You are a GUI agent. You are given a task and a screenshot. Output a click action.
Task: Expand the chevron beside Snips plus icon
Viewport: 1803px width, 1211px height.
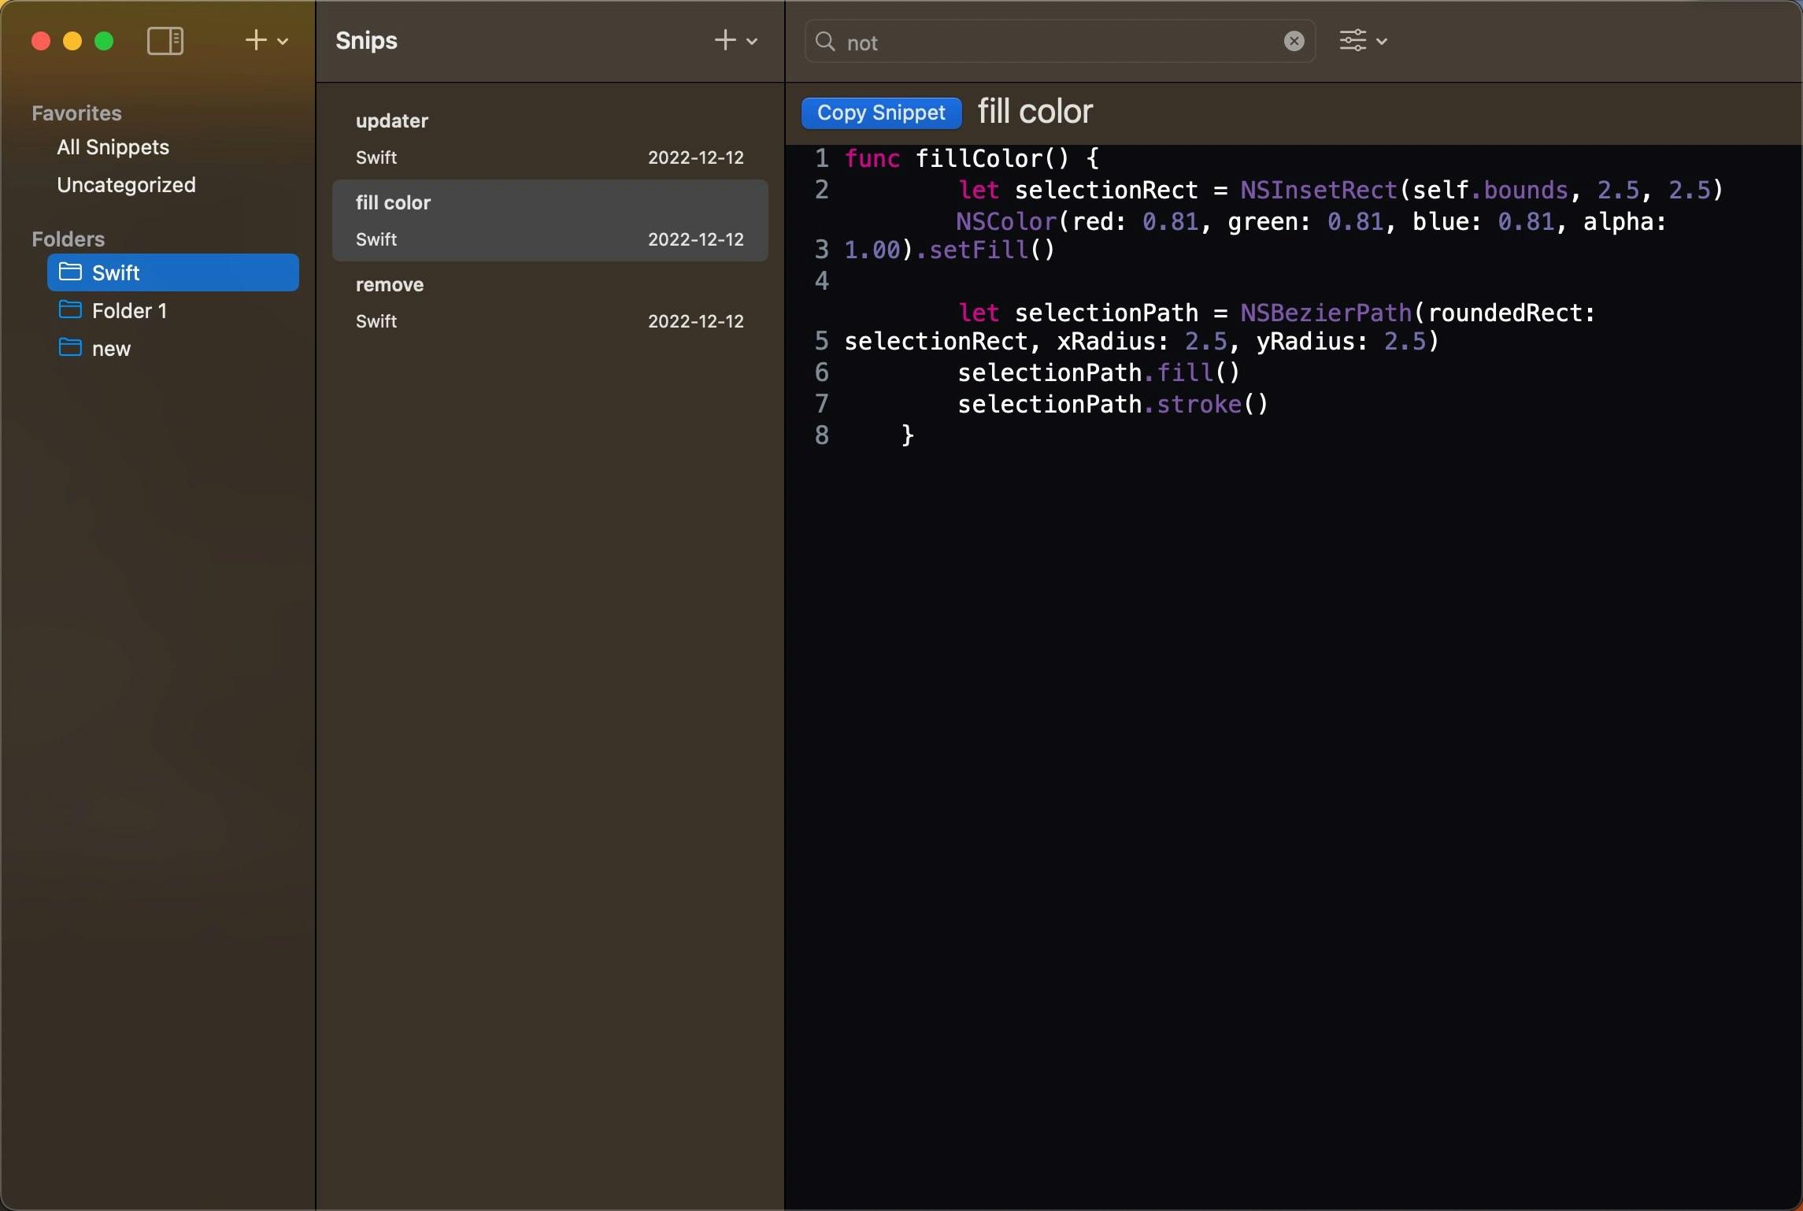point(752,42)
